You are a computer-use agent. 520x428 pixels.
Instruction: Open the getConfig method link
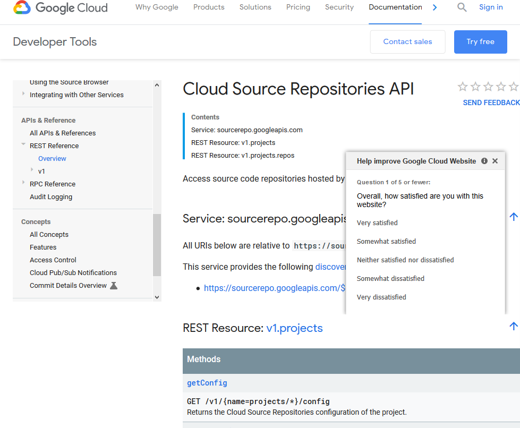click(x=207, y=383)
